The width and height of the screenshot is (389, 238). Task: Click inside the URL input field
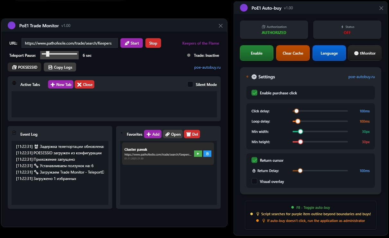[x=69, y=43]
